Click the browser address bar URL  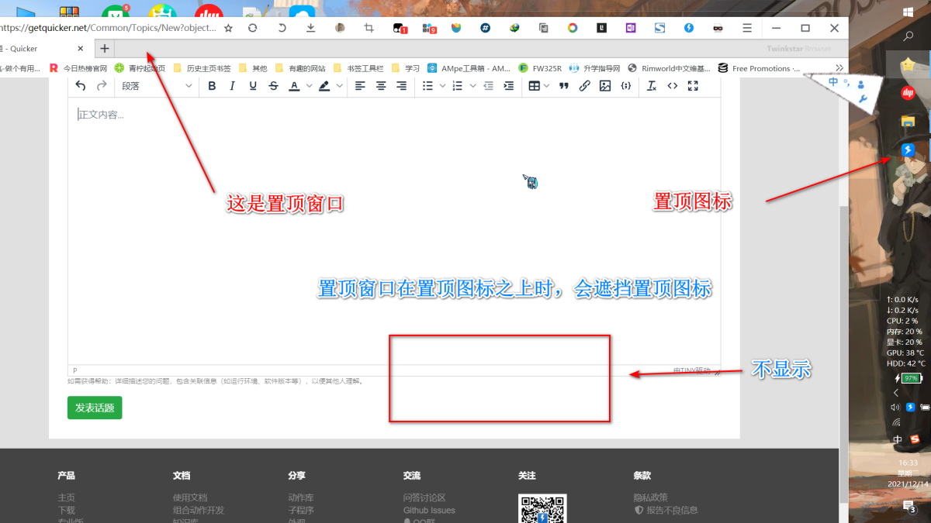point(108,28)
